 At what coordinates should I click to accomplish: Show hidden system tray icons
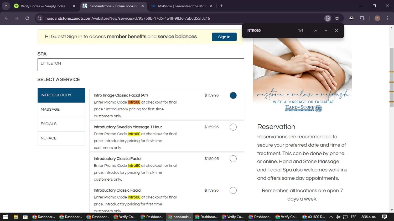pyautogui.click(x=331, y=217)
